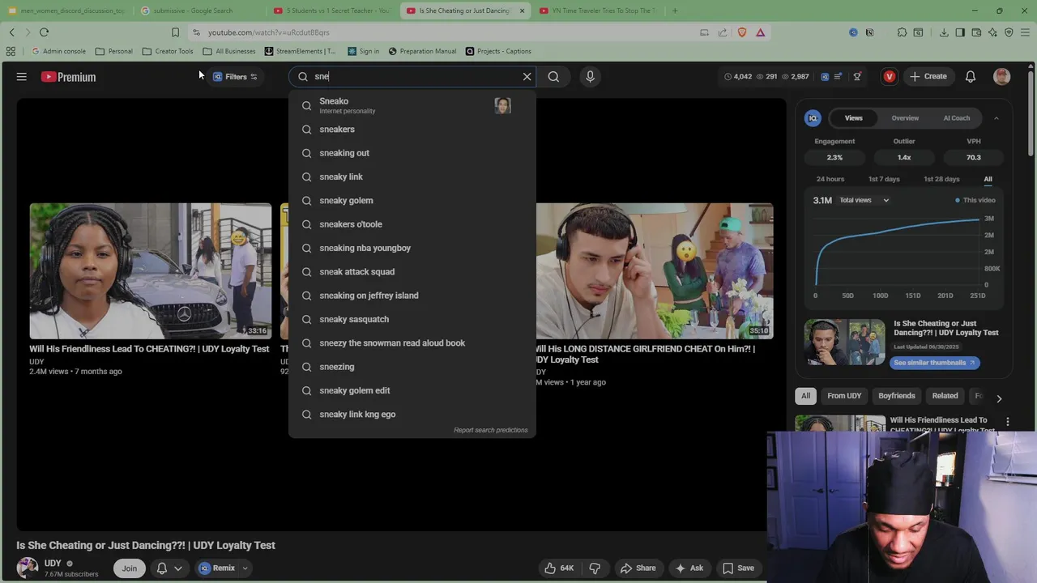Viewport: 1037px width, 583px height.
Task: Click See similar thumbnails button
Action: coord(935,363)
